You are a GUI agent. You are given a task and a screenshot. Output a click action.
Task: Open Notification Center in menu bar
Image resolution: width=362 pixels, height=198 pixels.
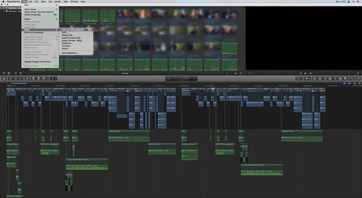pos(358,1)
